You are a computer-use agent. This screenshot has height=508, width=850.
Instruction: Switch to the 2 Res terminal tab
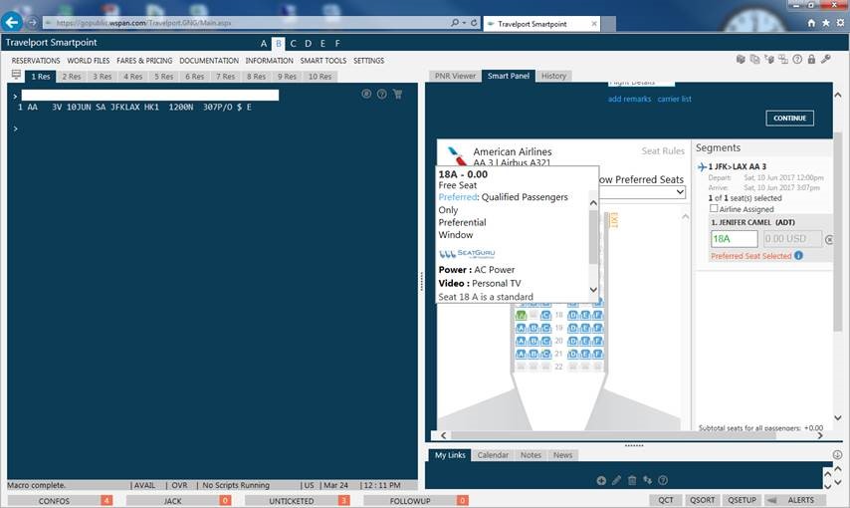click(x=71, y=77)
